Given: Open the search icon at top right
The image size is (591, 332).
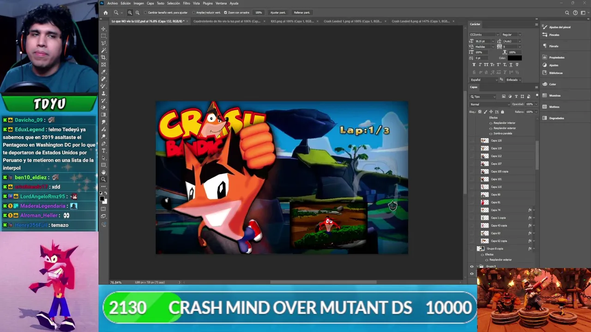Looking at the screenshot, I should [x=567, y=12].
